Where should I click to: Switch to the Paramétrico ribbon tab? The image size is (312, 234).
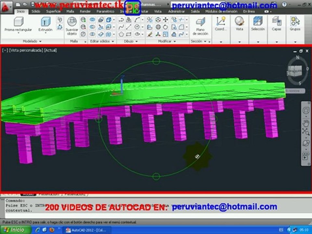pos(105,12)
